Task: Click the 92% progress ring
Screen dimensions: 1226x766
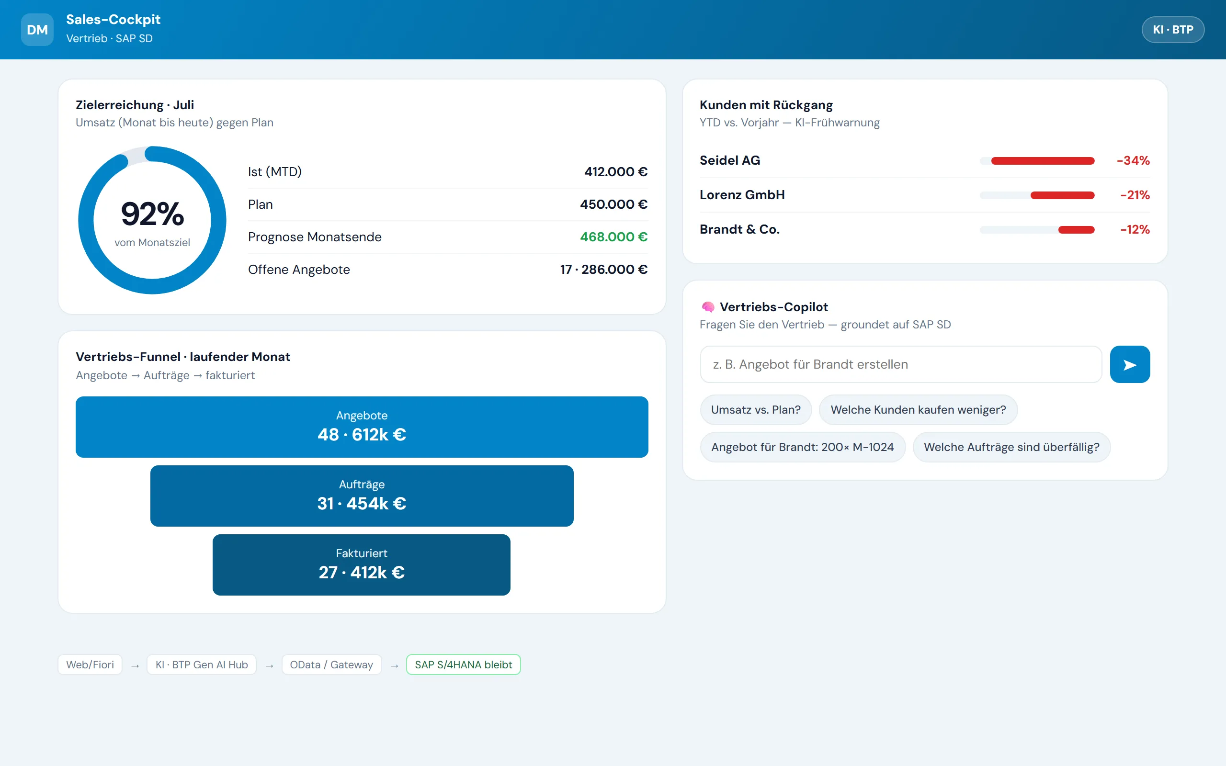Action: (152, 220)
